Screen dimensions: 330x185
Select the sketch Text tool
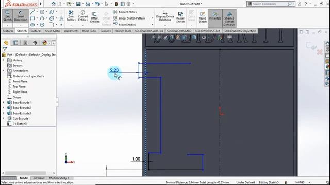[61, 18]
